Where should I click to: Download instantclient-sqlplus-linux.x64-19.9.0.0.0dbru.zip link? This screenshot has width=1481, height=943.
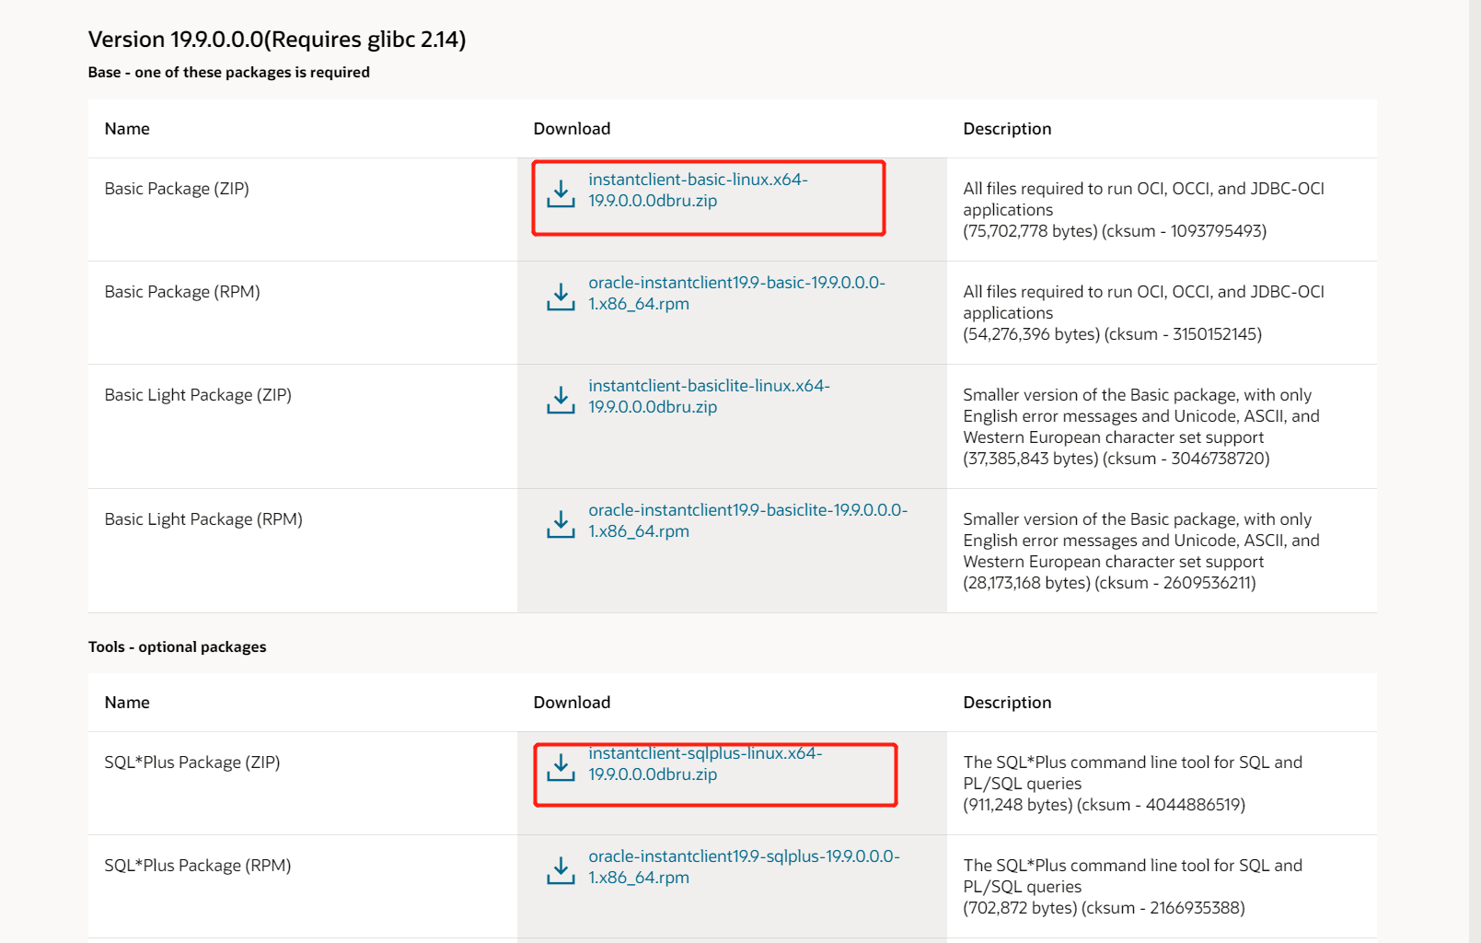coord(705,763)
